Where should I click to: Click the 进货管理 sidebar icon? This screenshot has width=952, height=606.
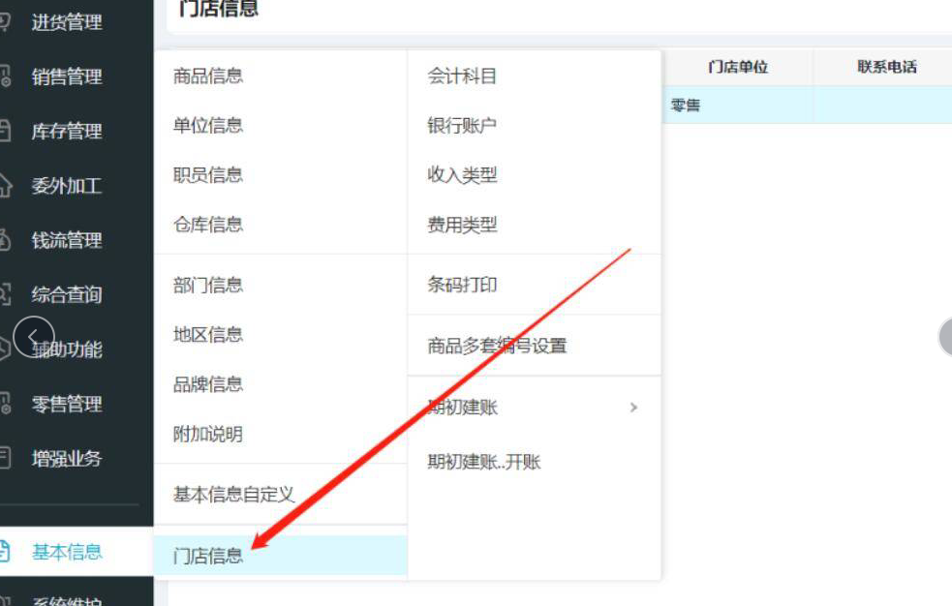click(5, 21)
